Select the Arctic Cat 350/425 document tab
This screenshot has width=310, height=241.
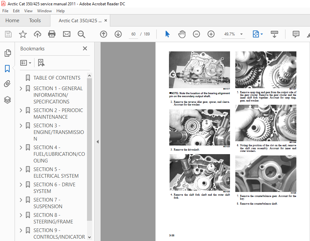(x=80, y=21)
